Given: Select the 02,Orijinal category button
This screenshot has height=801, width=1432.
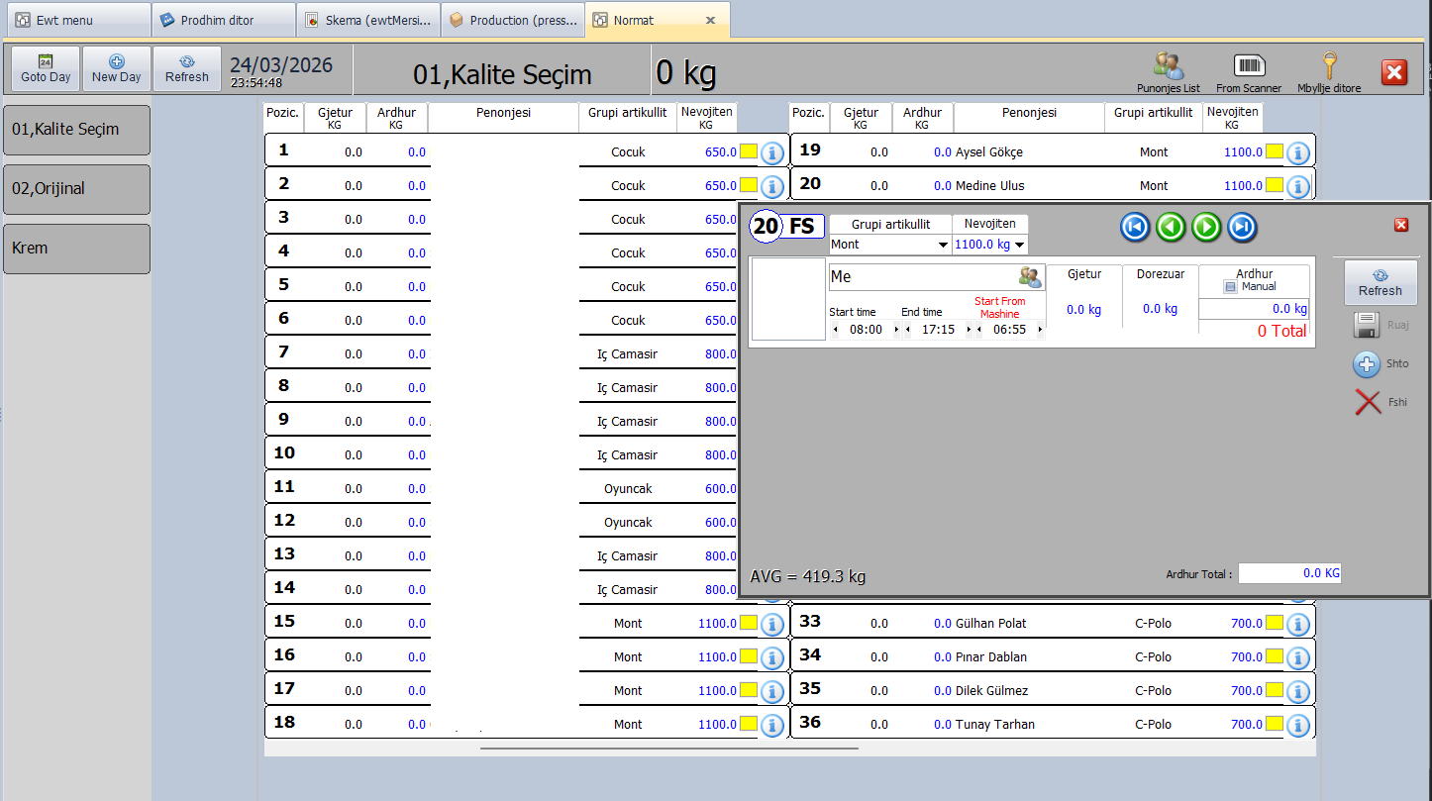Looking at the screenshot, I should click(77, 189).
